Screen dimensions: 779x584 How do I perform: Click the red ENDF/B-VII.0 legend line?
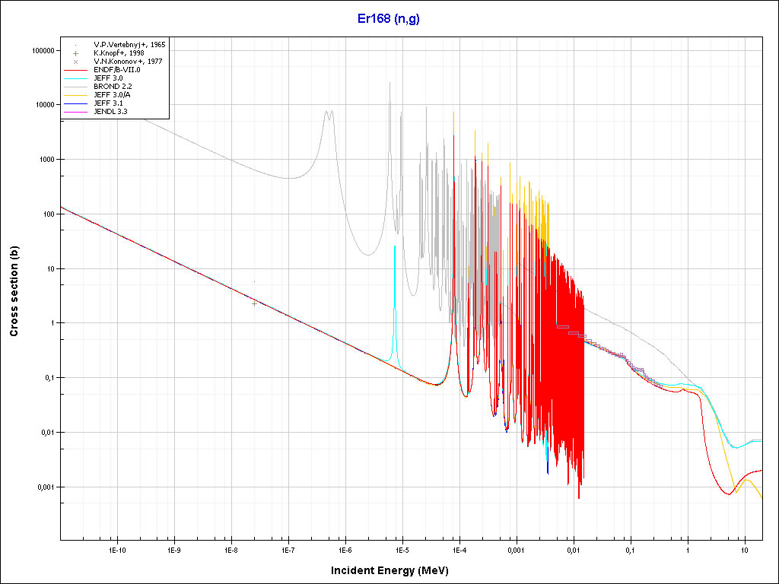click(76, 70)
